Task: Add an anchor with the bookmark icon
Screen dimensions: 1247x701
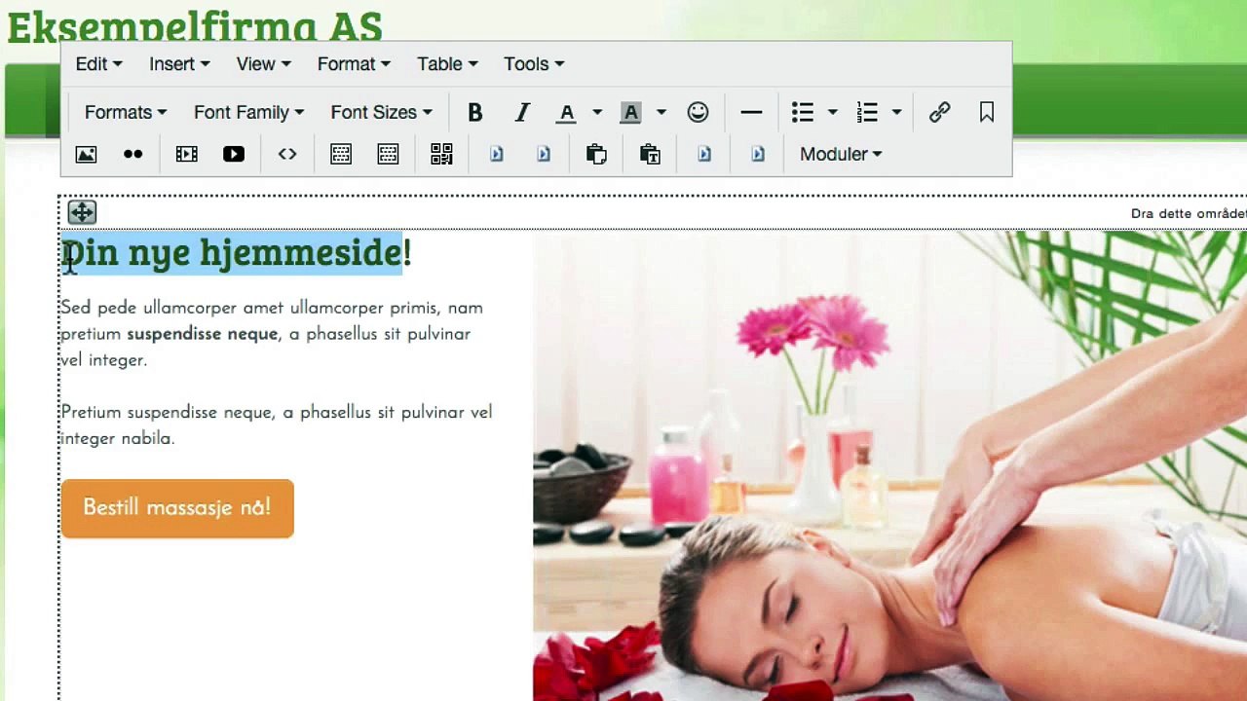Action: [987, 112]
